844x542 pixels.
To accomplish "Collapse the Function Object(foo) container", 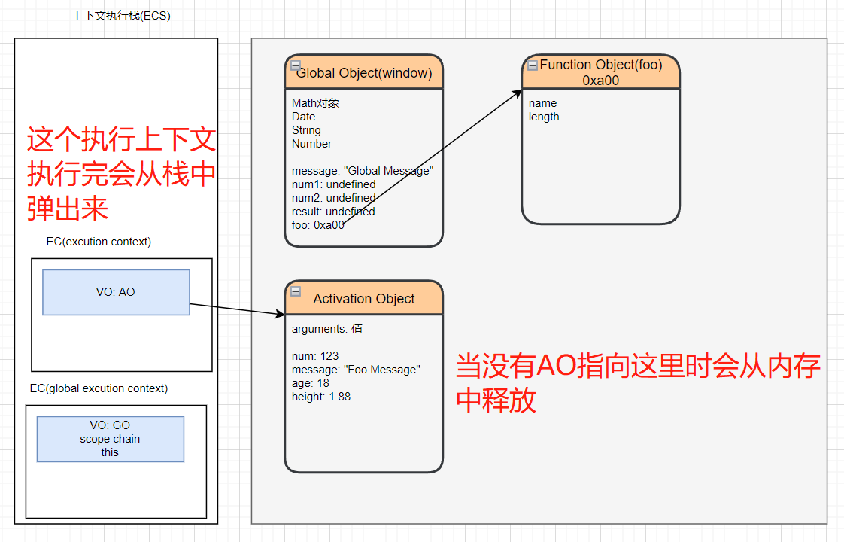I will [x=533, y=65].
